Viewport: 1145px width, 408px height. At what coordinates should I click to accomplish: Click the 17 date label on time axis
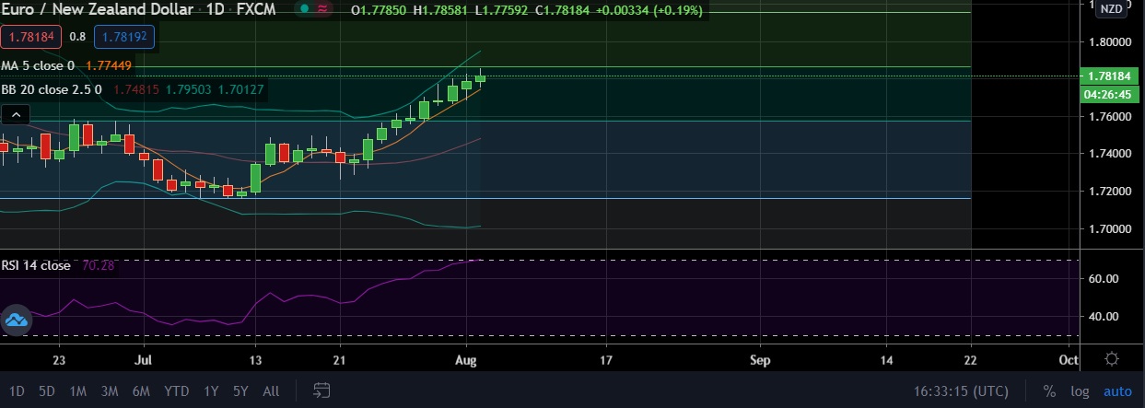pos(605,359)
